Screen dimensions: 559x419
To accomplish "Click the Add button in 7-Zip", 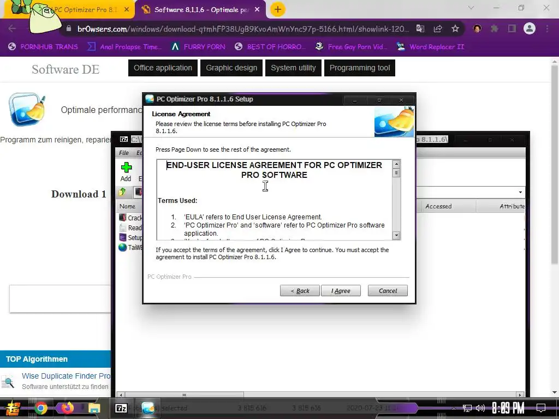I will (126, 172).
